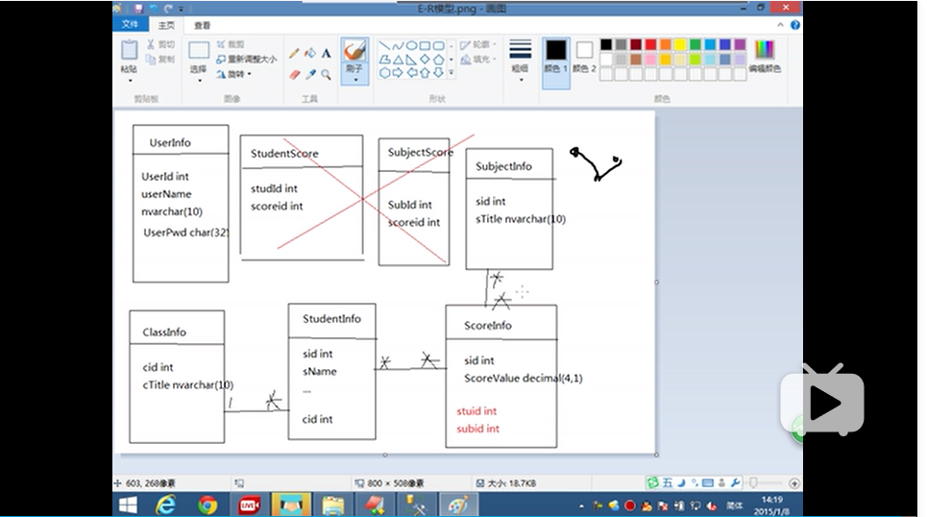Open the shape Outline (轮廓) dropdown
The image size is (927, 517).
tap(478, 45)
